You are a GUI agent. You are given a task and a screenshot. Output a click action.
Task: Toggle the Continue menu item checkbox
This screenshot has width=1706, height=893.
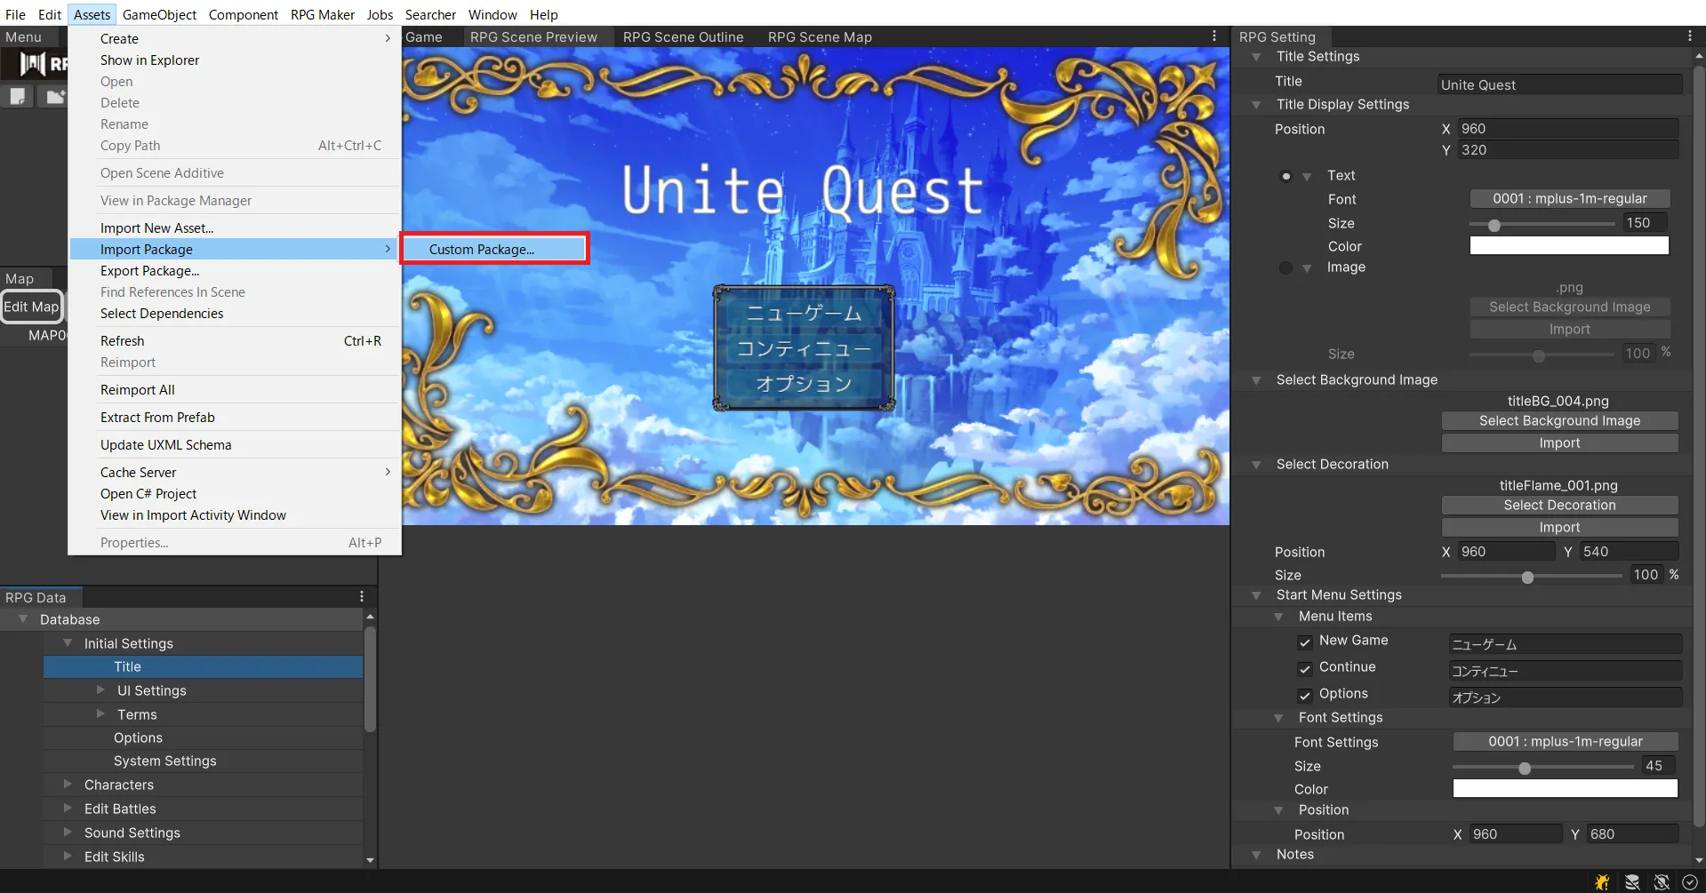point(1305,668)
